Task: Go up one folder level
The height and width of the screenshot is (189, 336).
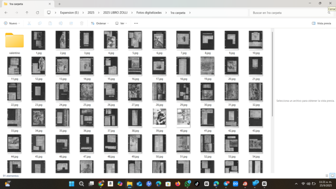Action: [x=27, y=13]
